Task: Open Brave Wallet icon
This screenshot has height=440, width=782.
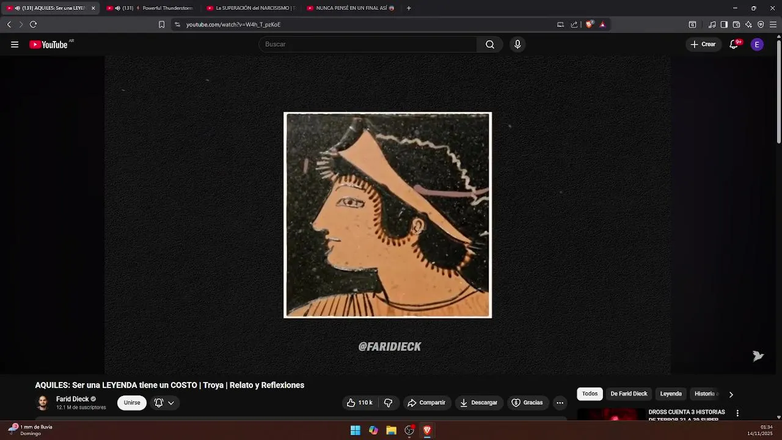Action: pos(736,24)
